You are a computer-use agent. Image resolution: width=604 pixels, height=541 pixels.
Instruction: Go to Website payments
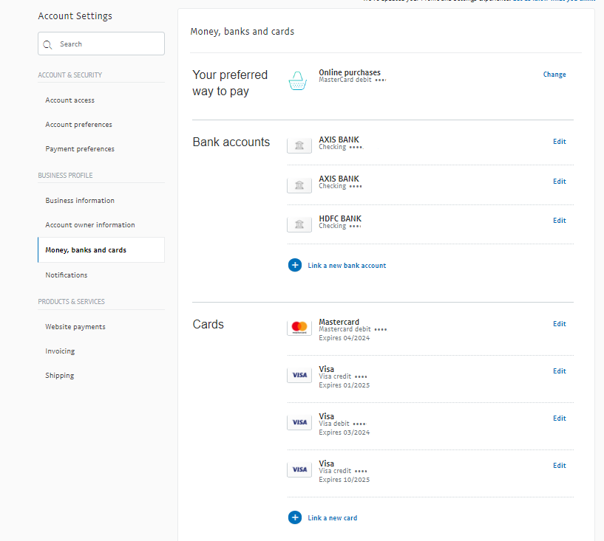[75, 327]
